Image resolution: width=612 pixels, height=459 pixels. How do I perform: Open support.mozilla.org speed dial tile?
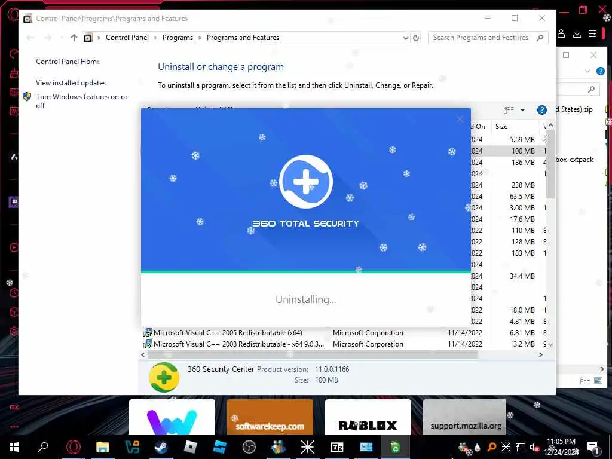(x=464, y=417)
